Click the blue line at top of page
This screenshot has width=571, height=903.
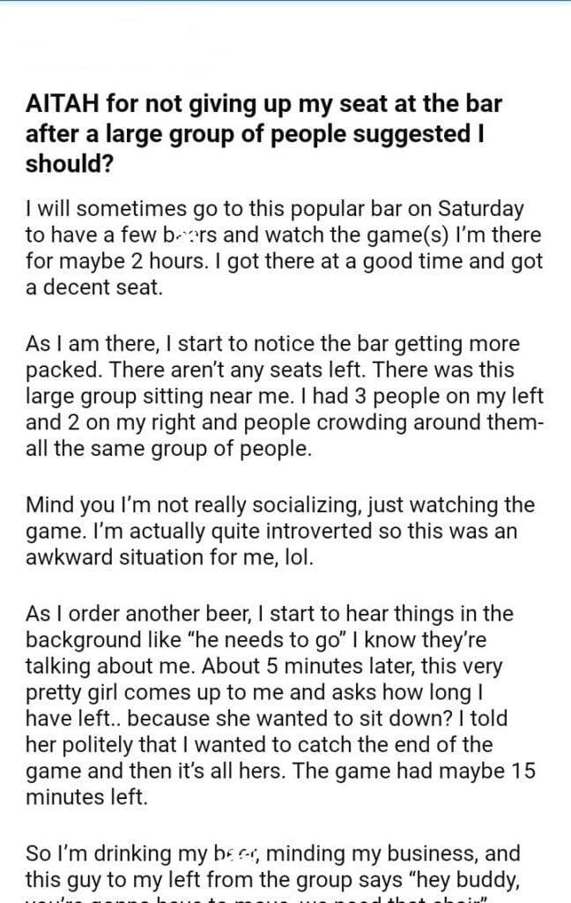[285, 2]
